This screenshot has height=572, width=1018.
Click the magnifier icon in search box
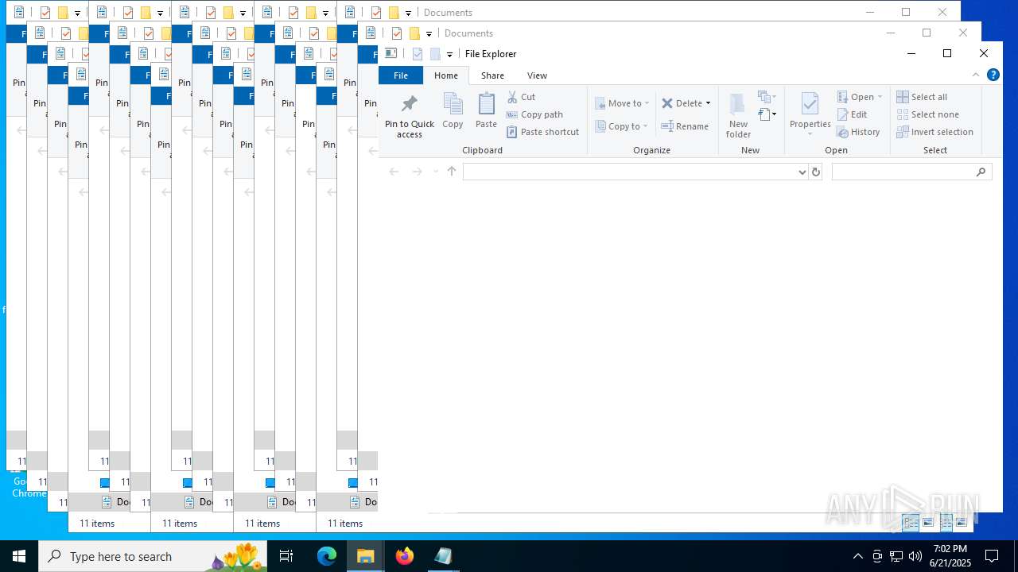[981, 172]
